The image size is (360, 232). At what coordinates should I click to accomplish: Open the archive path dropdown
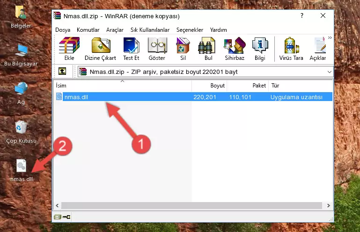pos(330,72)
